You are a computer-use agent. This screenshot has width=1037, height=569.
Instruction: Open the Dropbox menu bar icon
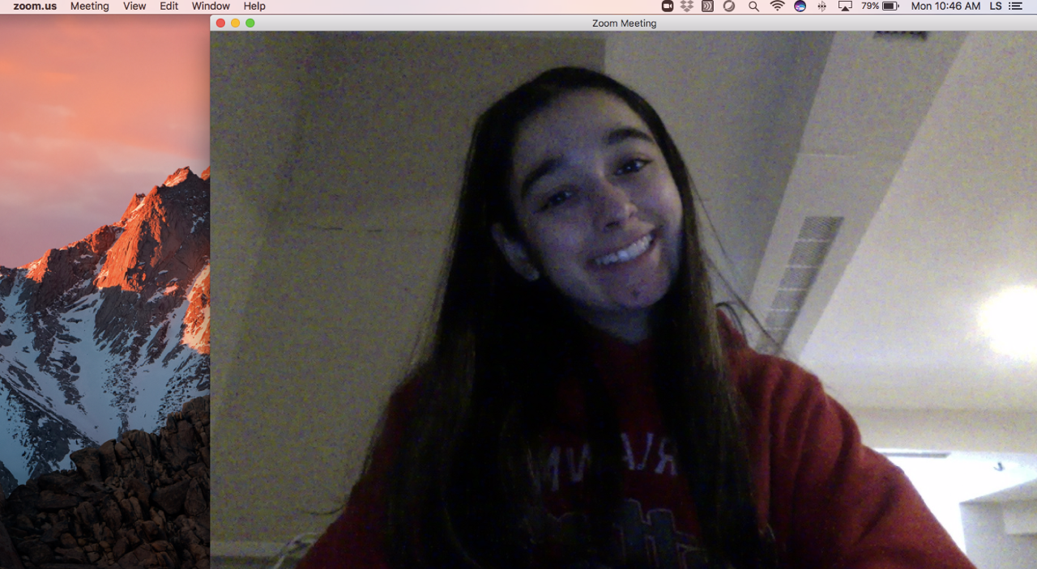coord(687,6)
